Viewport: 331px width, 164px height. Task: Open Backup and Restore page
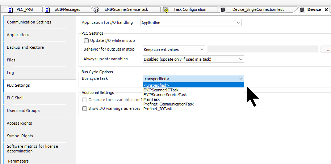point(40,47)
